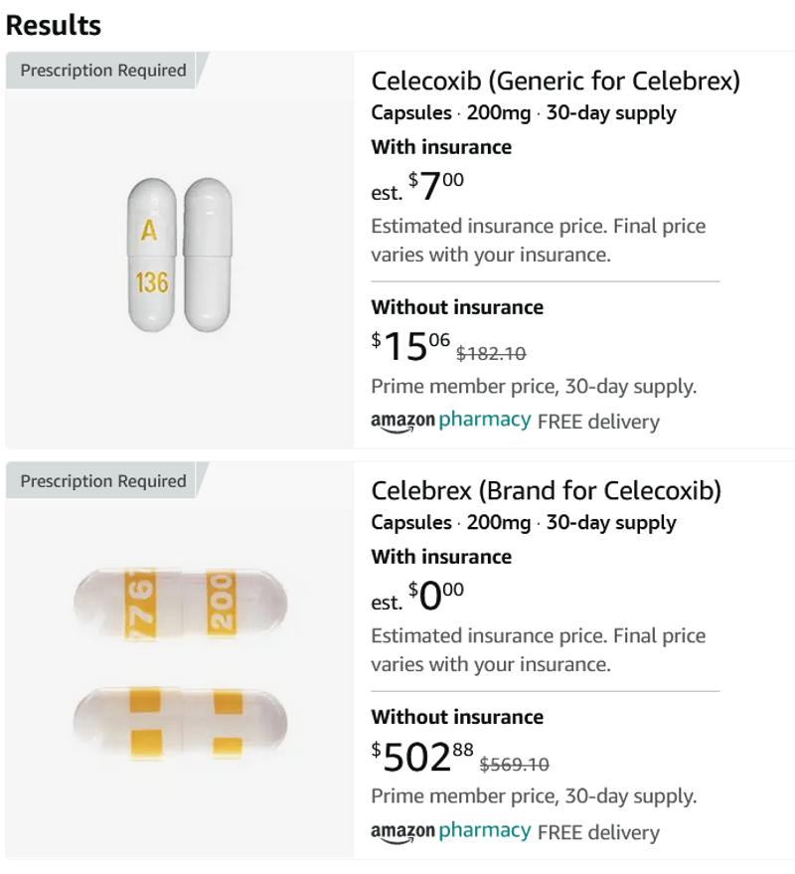Viewport: 795px width, 874px height.
Task: Click the crossed-out $182.10 list price
Action: [491, 353]
